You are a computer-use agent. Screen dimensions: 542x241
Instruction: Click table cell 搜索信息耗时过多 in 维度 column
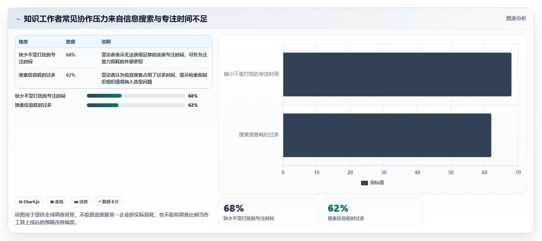tap(37, 75)
